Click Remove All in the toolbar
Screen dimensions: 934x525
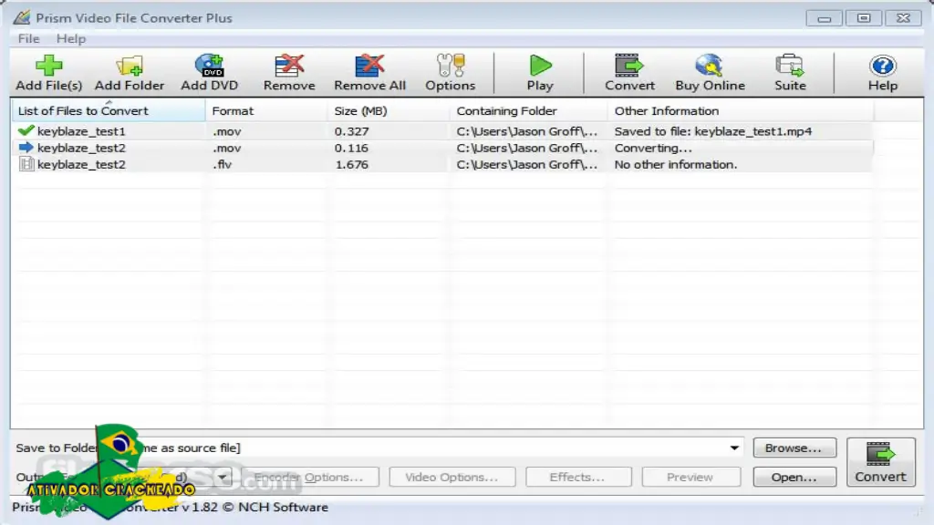tap(369, 73)
